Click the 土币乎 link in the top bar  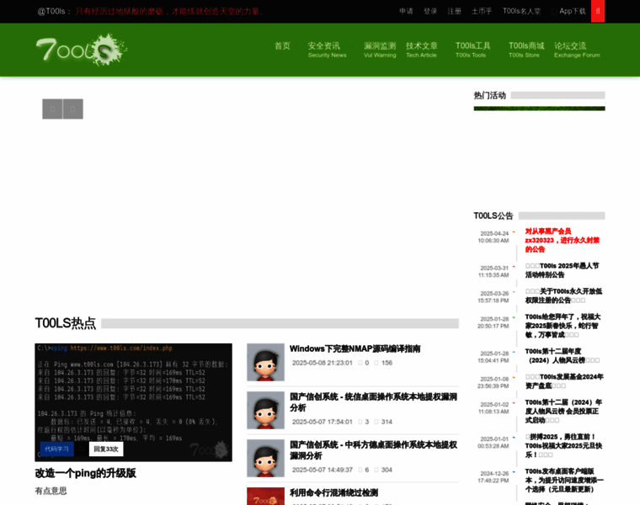tap(482, 11)
